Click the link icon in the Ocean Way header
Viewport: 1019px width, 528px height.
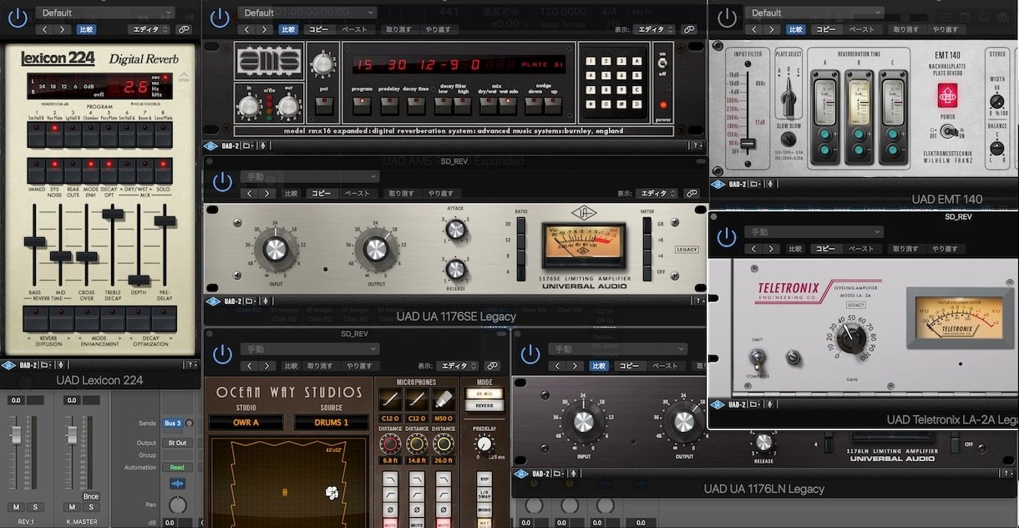pos(492,366)
